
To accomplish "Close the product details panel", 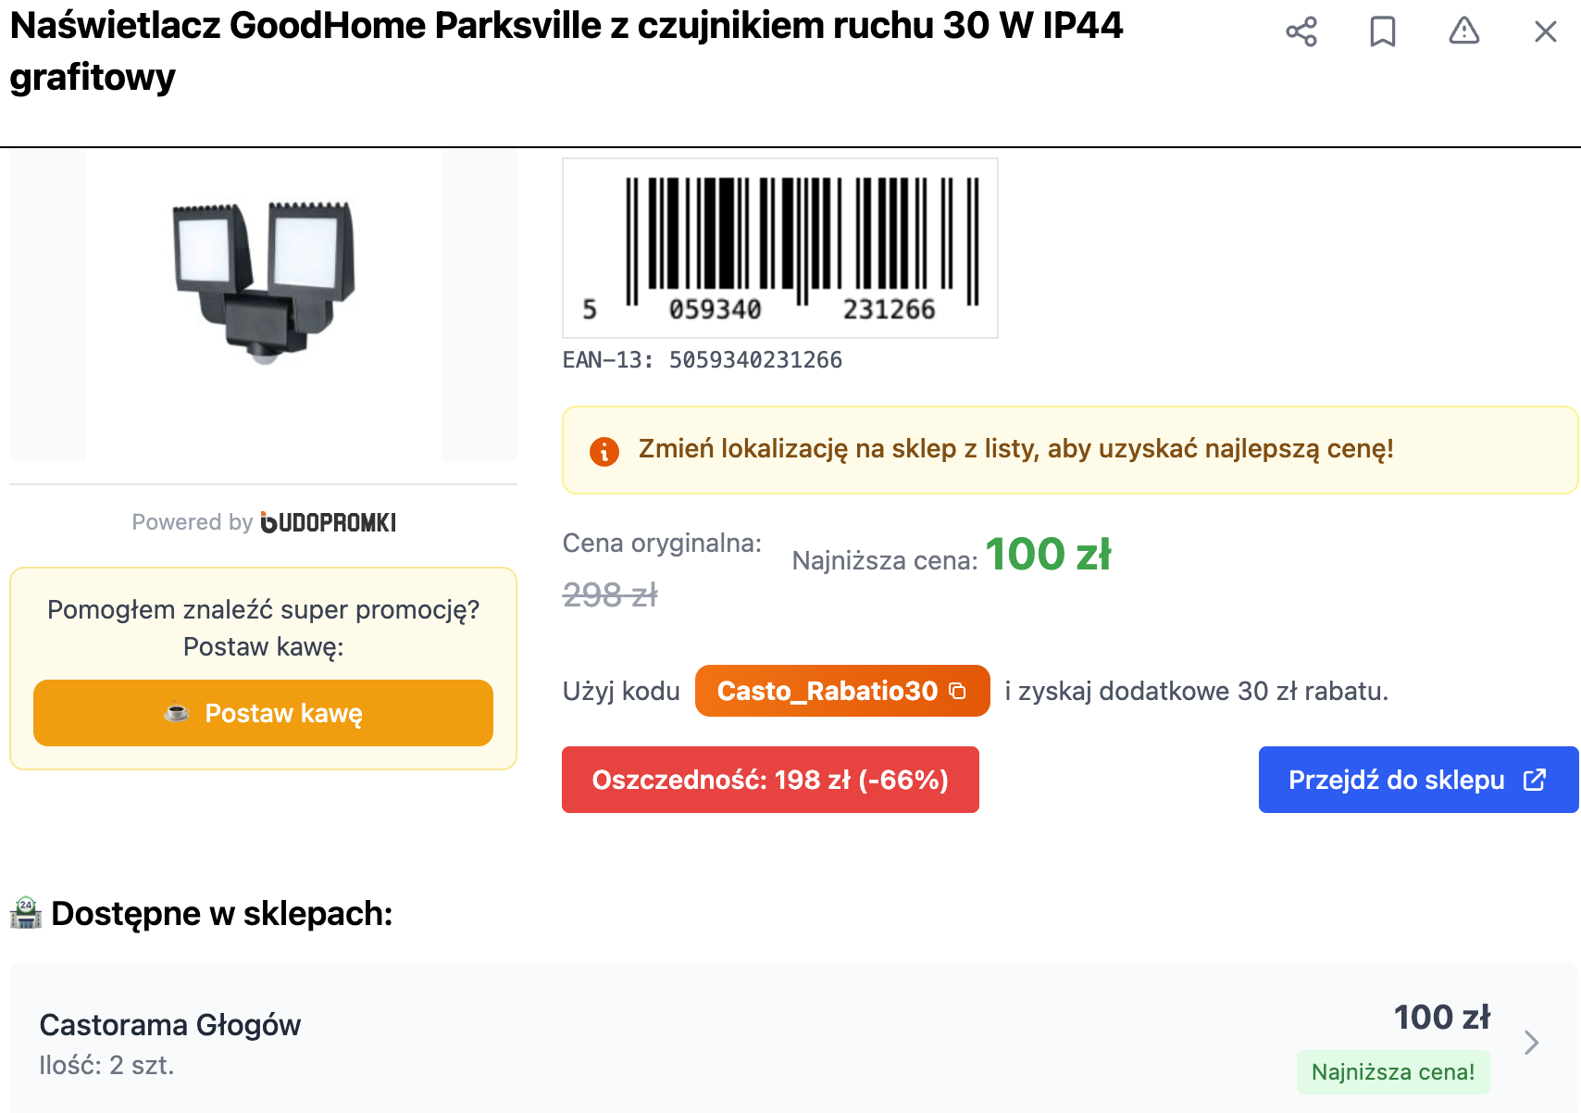I will point(1545,31).
